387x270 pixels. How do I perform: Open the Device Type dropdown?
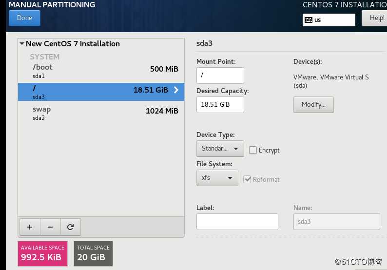coord(220,149)
